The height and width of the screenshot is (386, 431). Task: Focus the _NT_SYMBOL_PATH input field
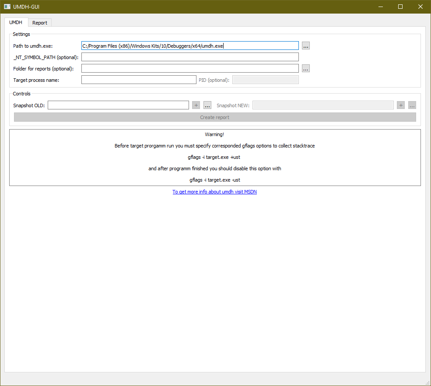tap(190, 57)
